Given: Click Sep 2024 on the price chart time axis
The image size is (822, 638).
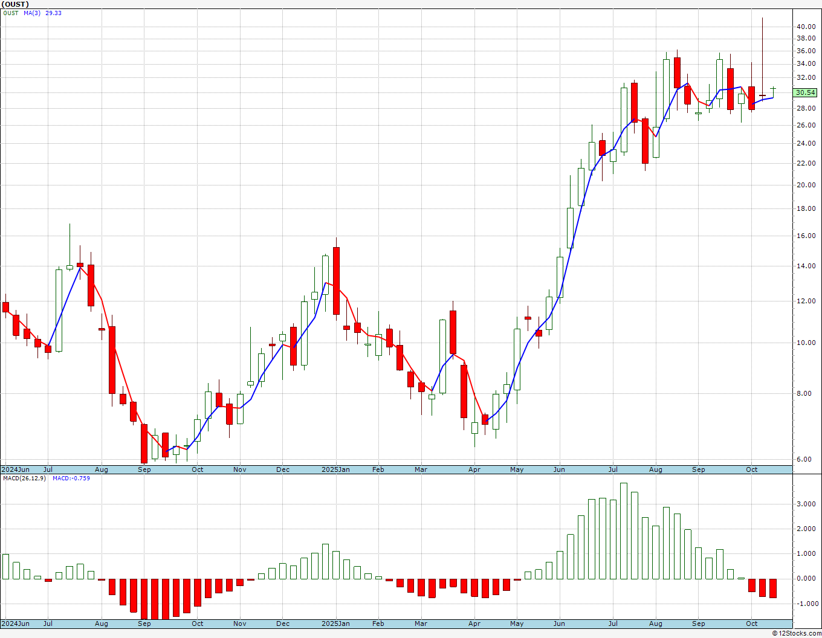Looking at the screenshot, I should coord(144,469).
